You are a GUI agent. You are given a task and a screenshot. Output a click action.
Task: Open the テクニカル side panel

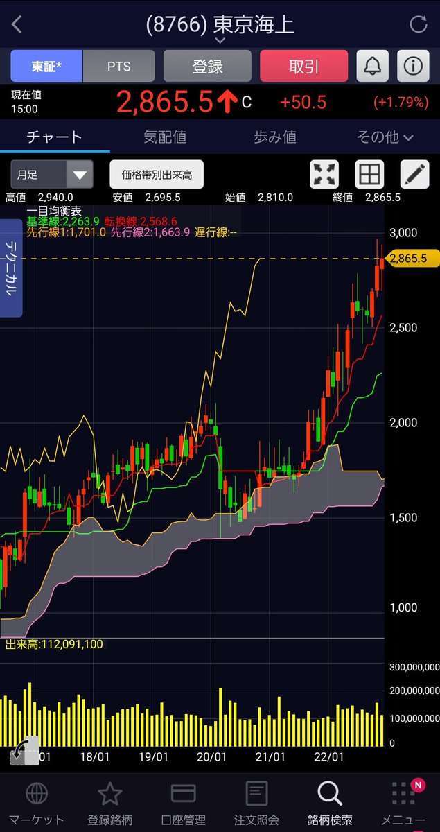click(12, 268)
